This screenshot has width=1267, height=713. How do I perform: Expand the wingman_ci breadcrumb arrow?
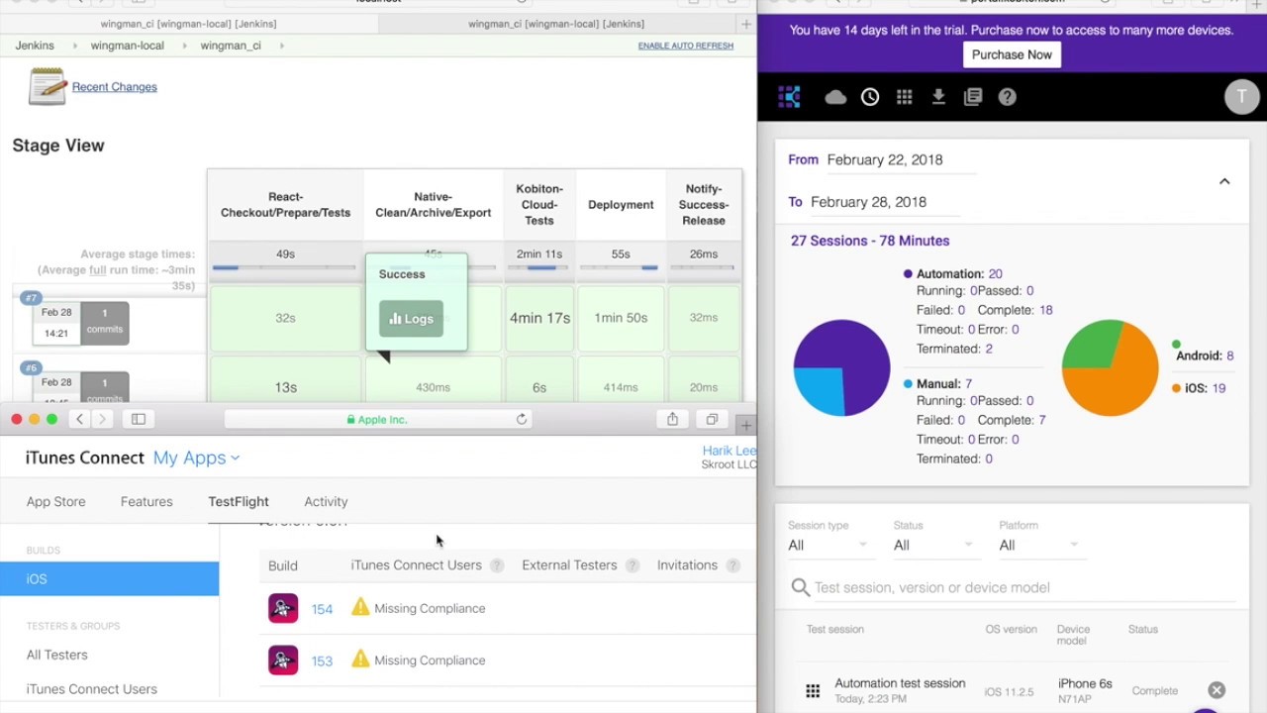tap(281, 46)
